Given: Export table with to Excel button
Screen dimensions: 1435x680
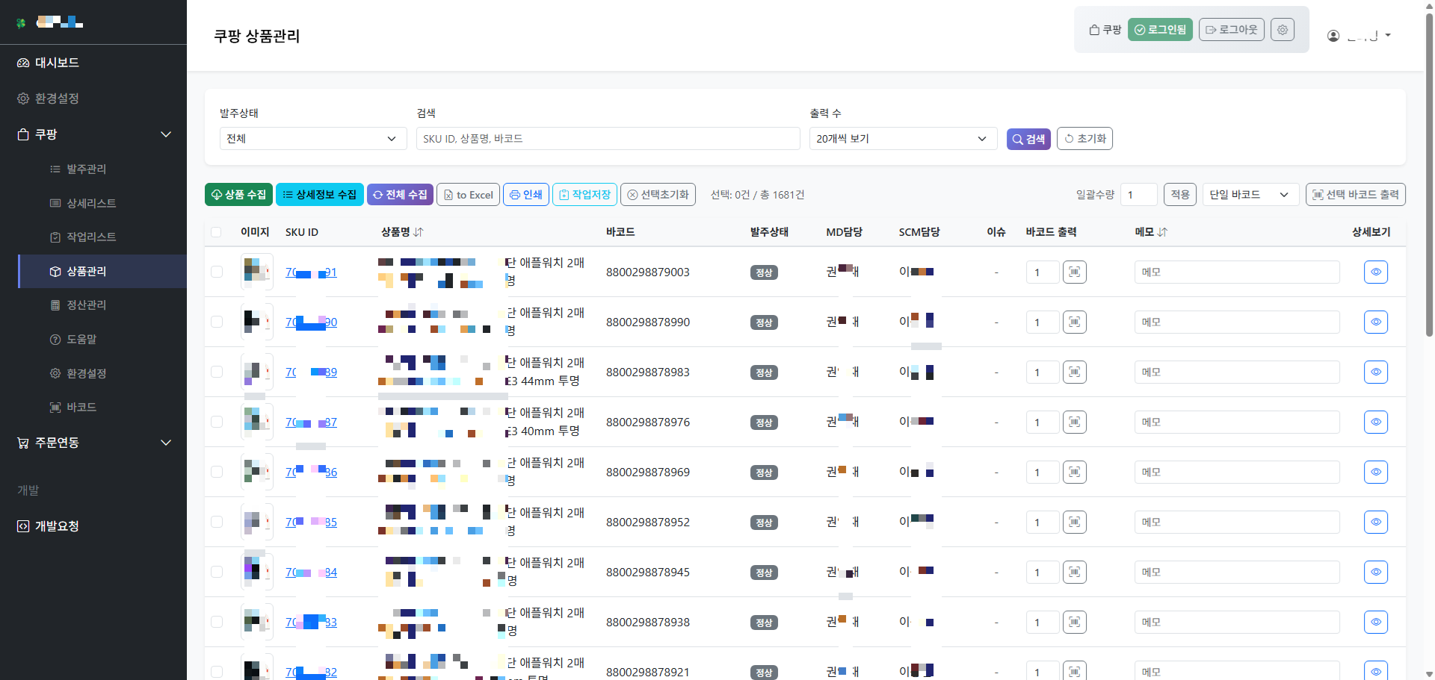Looking at the screenshot, I should pos(468,195).
